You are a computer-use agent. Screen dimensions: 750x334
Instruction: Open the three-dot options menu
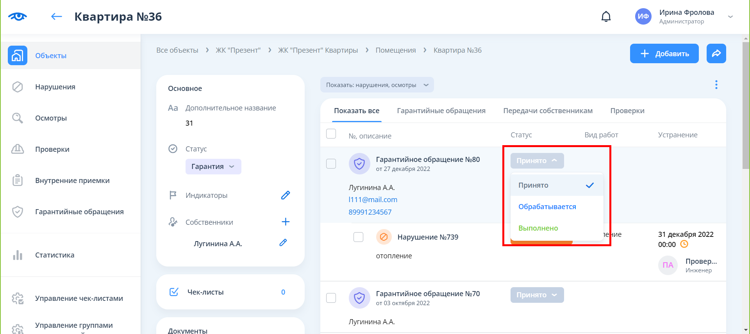(x=716, y=85)
